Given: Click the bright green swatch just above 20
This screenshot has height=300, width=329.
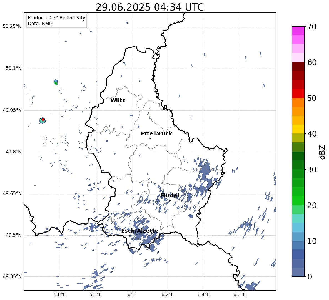Looking at the screenshot, I should 298,200.
